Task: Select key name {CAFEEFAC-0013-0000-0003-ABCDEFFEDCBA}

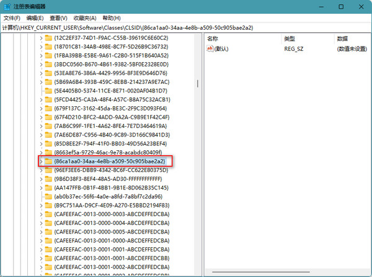Action: 112,214
